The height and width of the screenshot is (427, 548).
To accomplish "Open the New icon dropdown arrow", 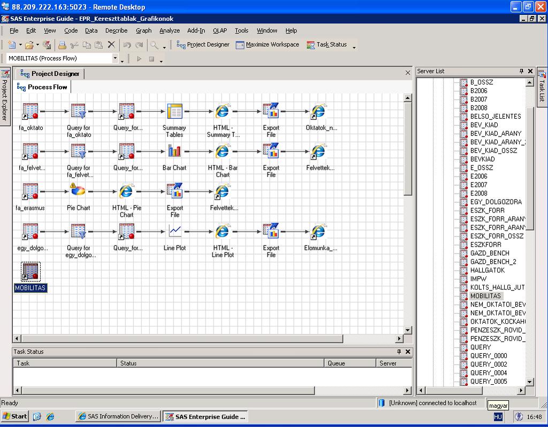I will pyautogui.click(x=20, y=45).
